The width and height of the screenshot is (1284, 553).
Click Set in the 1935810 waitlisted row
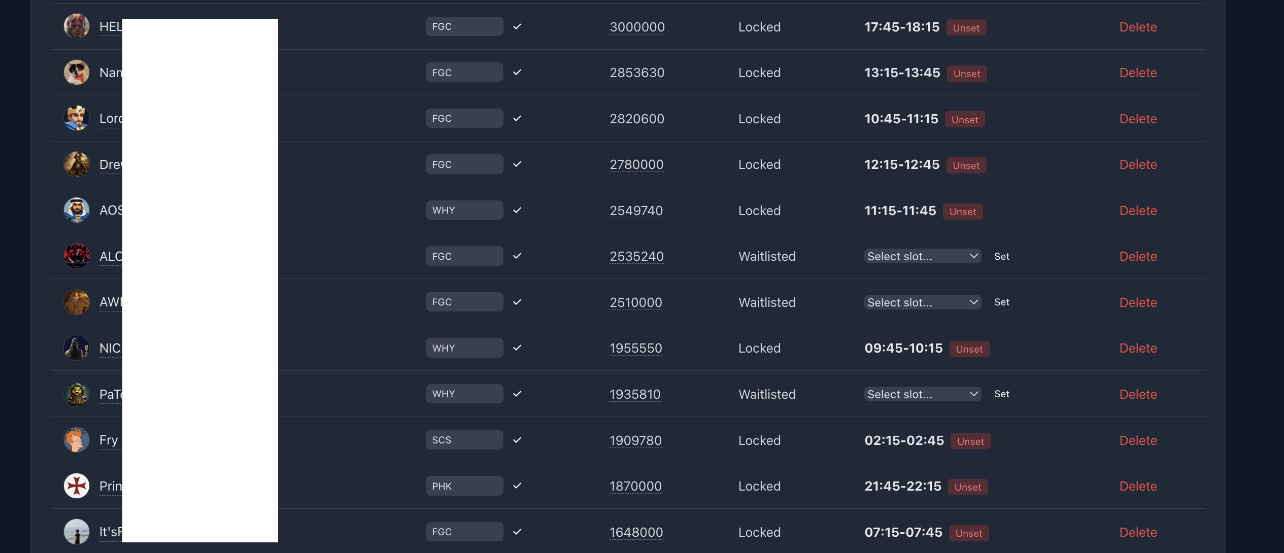[1002, 394]
